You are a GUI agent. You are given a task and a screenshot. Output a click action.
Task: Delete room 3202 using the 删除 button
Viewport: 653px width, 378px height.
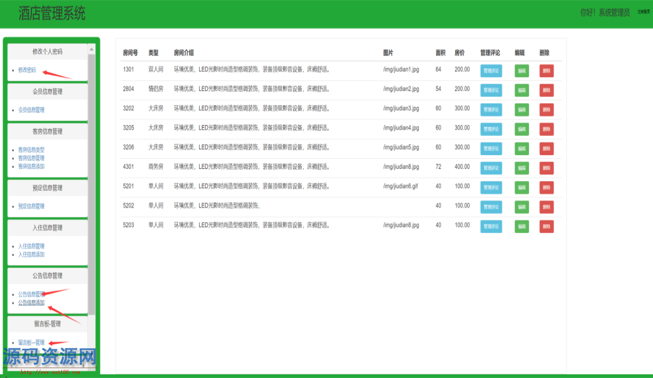546,110
